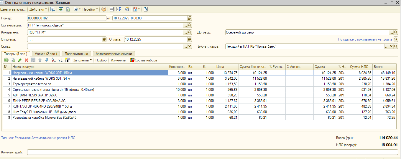
Task: Switch to Услуги (2 поз.) tab
Action: [x=46, y=54]
